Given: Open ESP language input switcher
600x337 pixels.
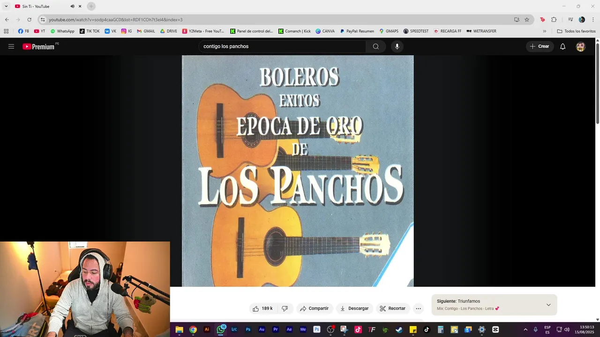Looking at the screenshot, I should point(547,330).
